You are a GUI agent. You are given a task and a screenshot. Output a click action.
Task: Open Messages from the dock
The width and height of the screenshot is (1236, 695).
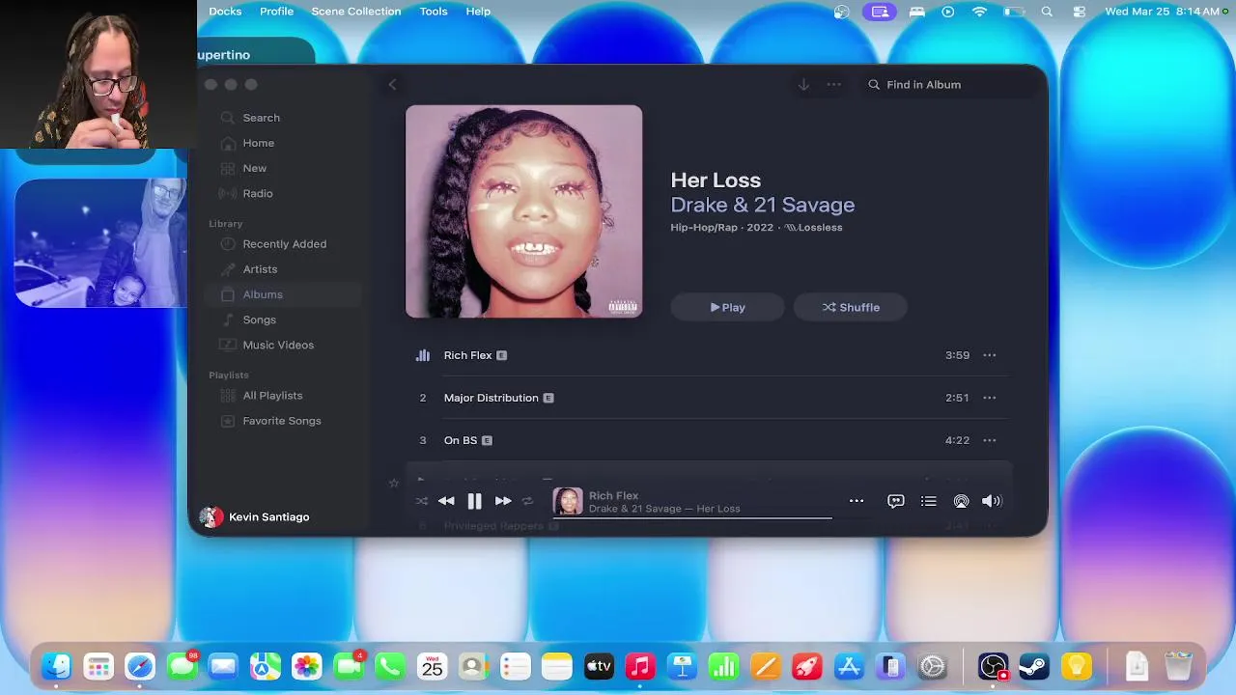(x=182, y=666)
